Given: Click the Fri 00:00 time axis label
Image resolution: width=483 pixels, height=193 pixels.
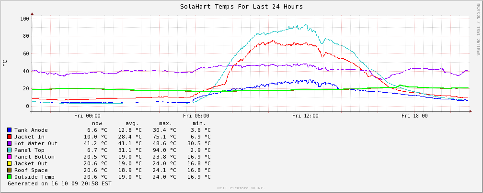Looking at the screenshot, I should coord(87,116).
